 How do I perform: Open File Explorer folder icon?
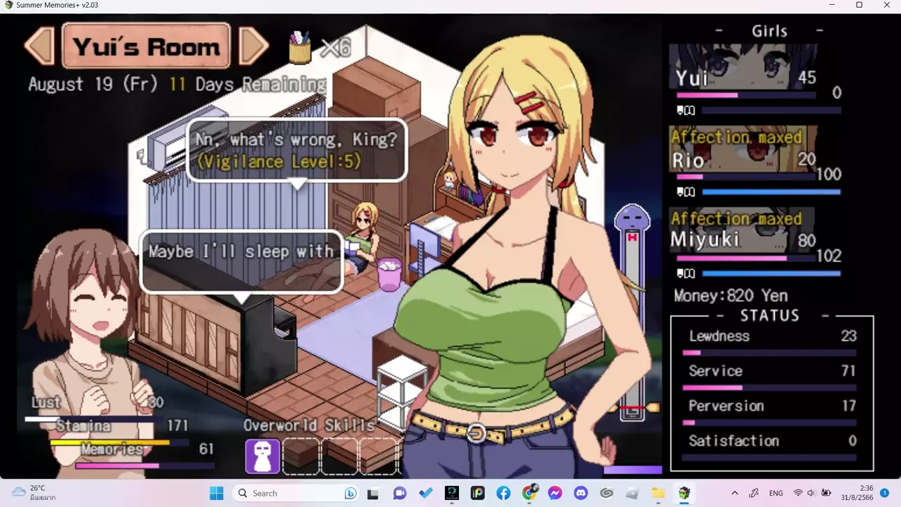657,493
